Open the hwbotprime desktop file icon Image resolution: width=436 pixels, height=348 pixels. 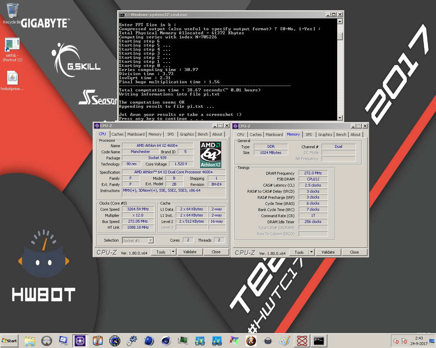pos(12,81)
